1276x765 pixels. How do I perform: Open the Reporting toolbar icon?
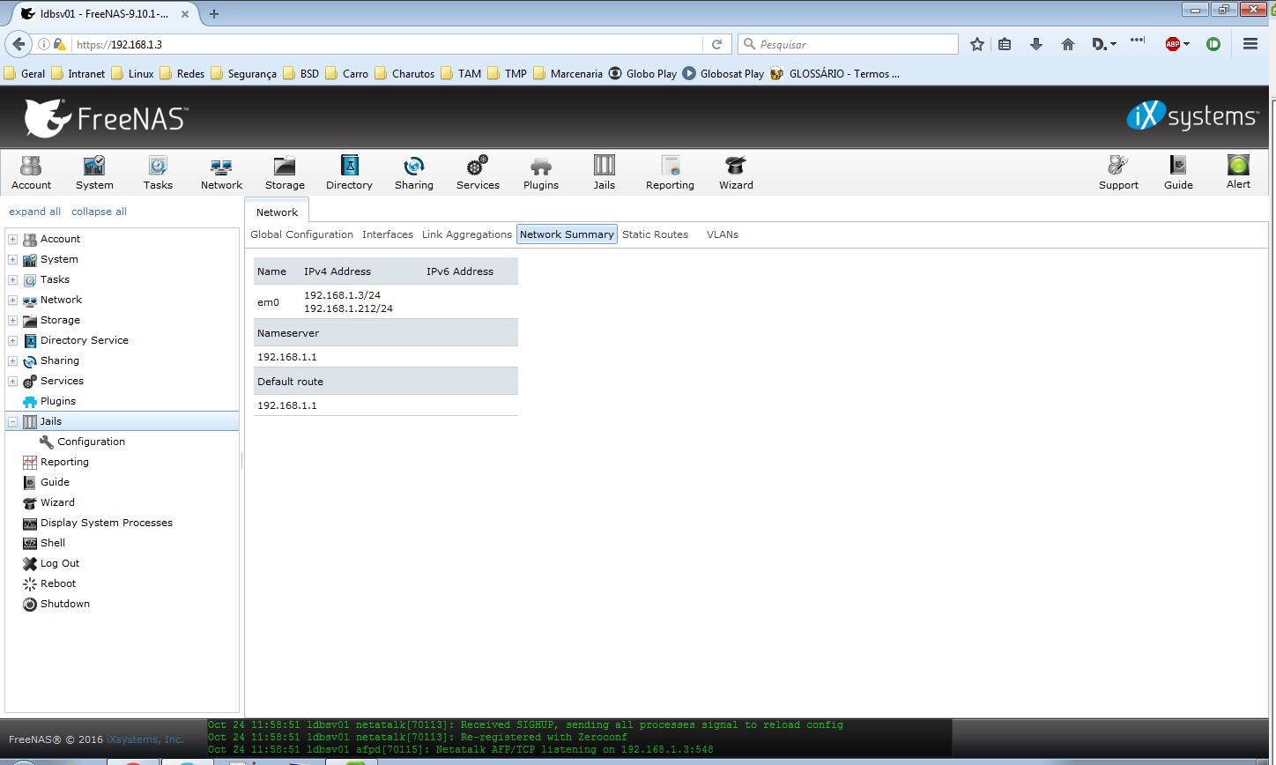(670, 172)
